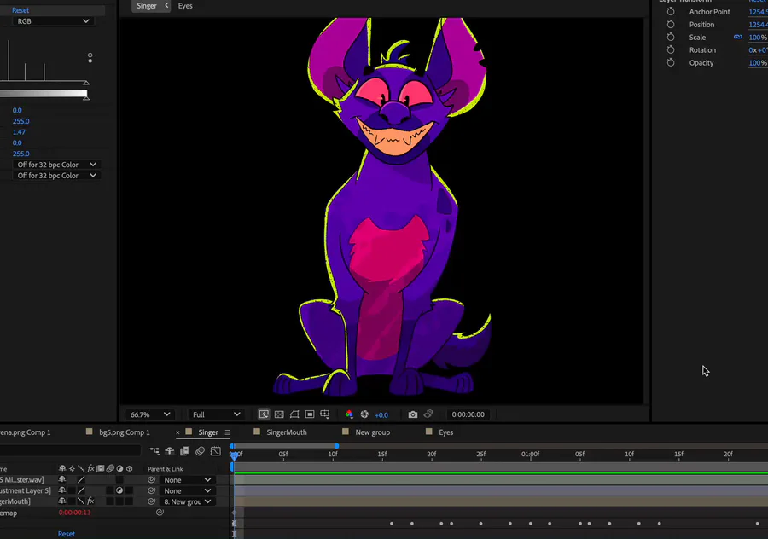Toggle Fast Previews in the viewer toolbar
Viewport: 768px width, 539px height.
[264, 414]
